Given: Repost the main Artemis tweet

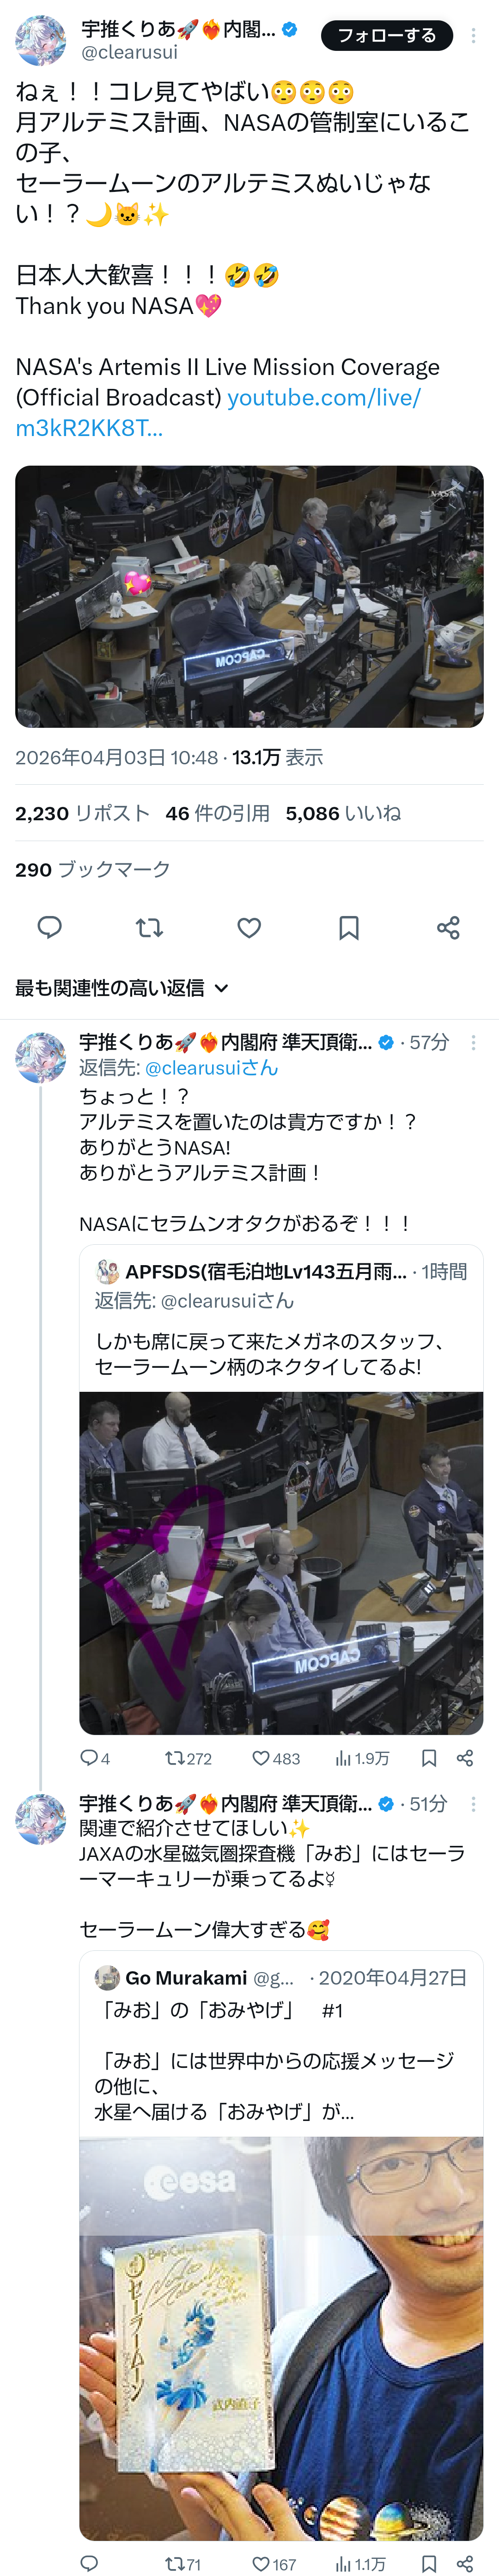Looking at the screenshot, I should point(149,927).
